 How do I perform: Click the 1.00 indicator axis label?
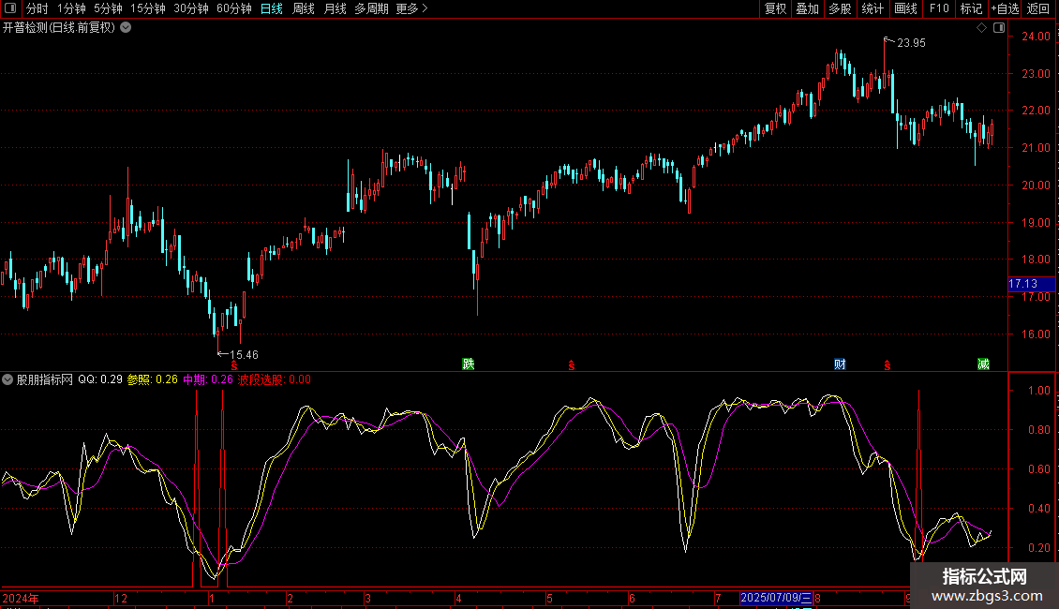[1038, 391]
